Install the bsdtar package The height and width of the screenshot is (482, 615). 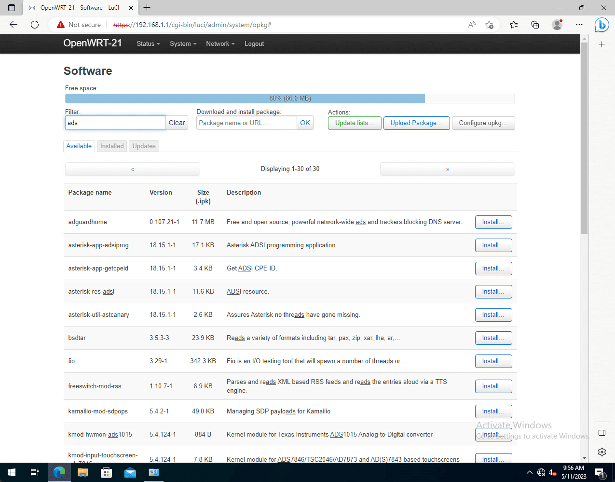[x=493, y=338]
